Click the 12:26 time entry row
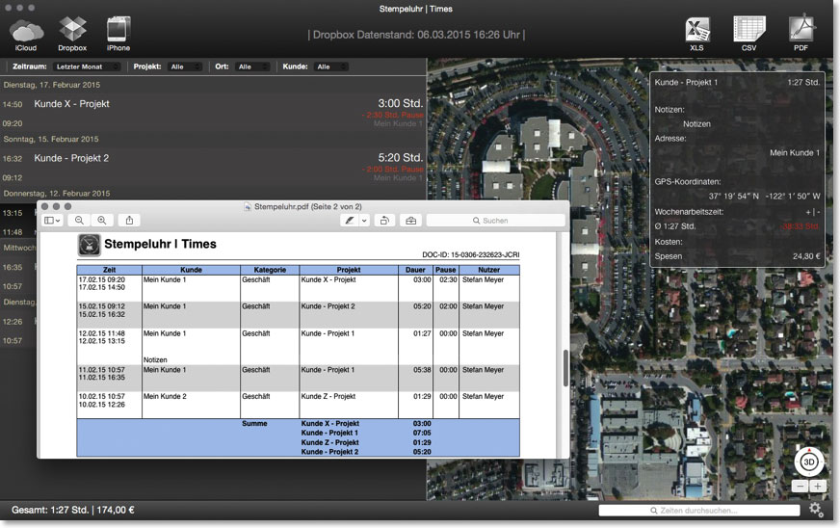This screenshot has height=528, width=840. click(18, 330)
